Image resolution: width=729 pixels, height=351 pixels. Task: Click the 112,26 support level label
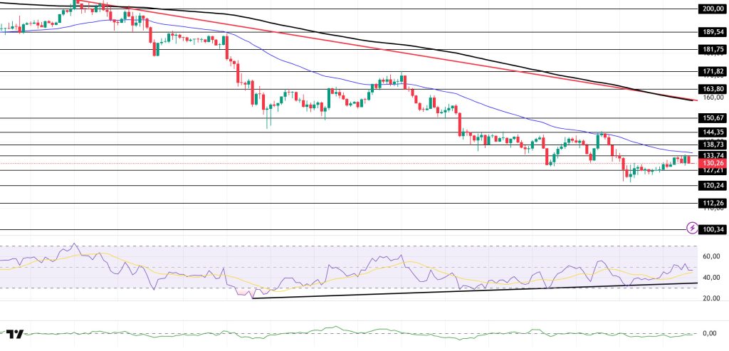713,203
